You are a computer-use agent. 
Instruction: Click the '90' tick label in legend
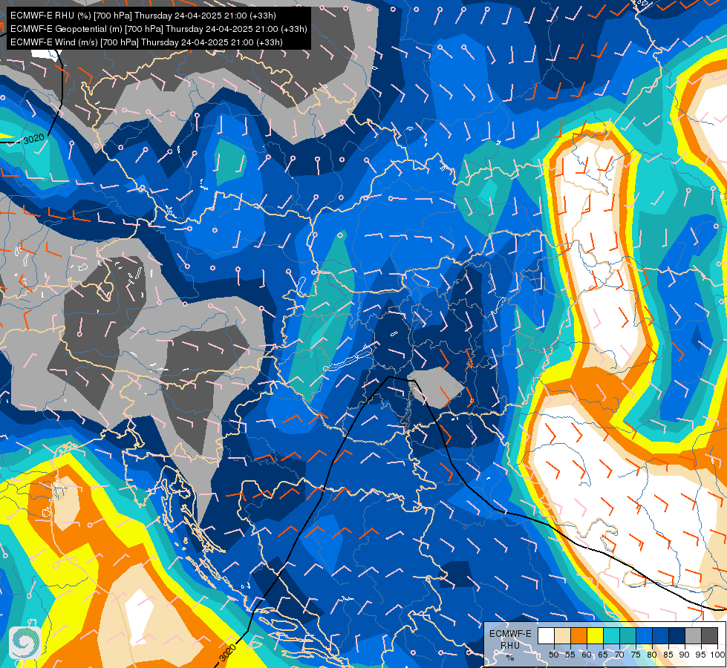(685, 655)
